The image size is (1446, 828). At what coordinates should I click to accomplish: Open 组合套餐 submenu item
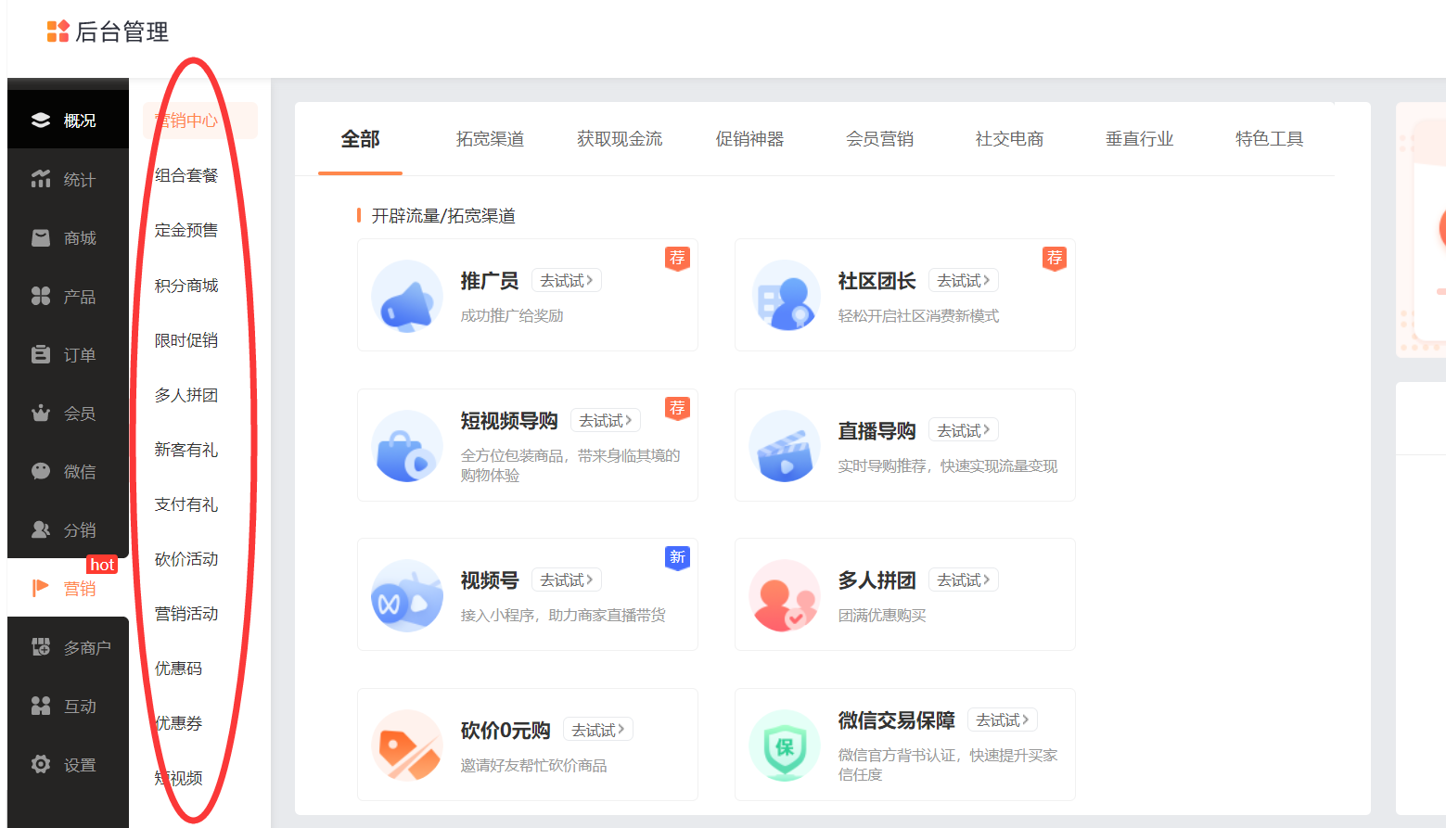point(186,175)
